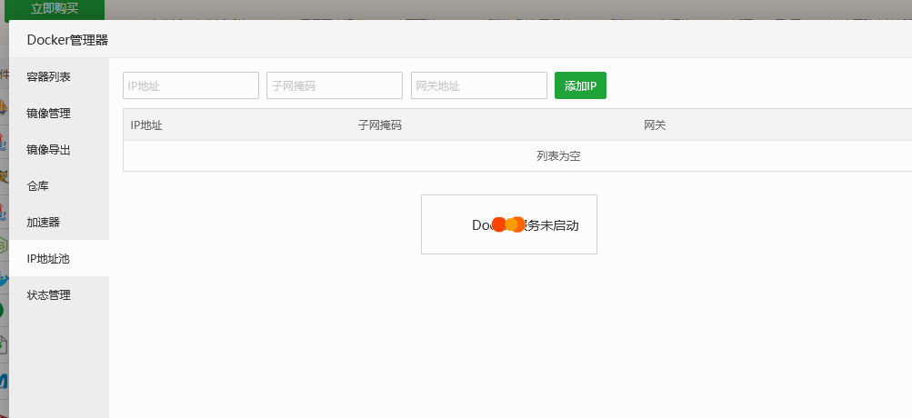Click the IP地址 column header
Viewport: 912px width, 418px height.
pos(146,125)
